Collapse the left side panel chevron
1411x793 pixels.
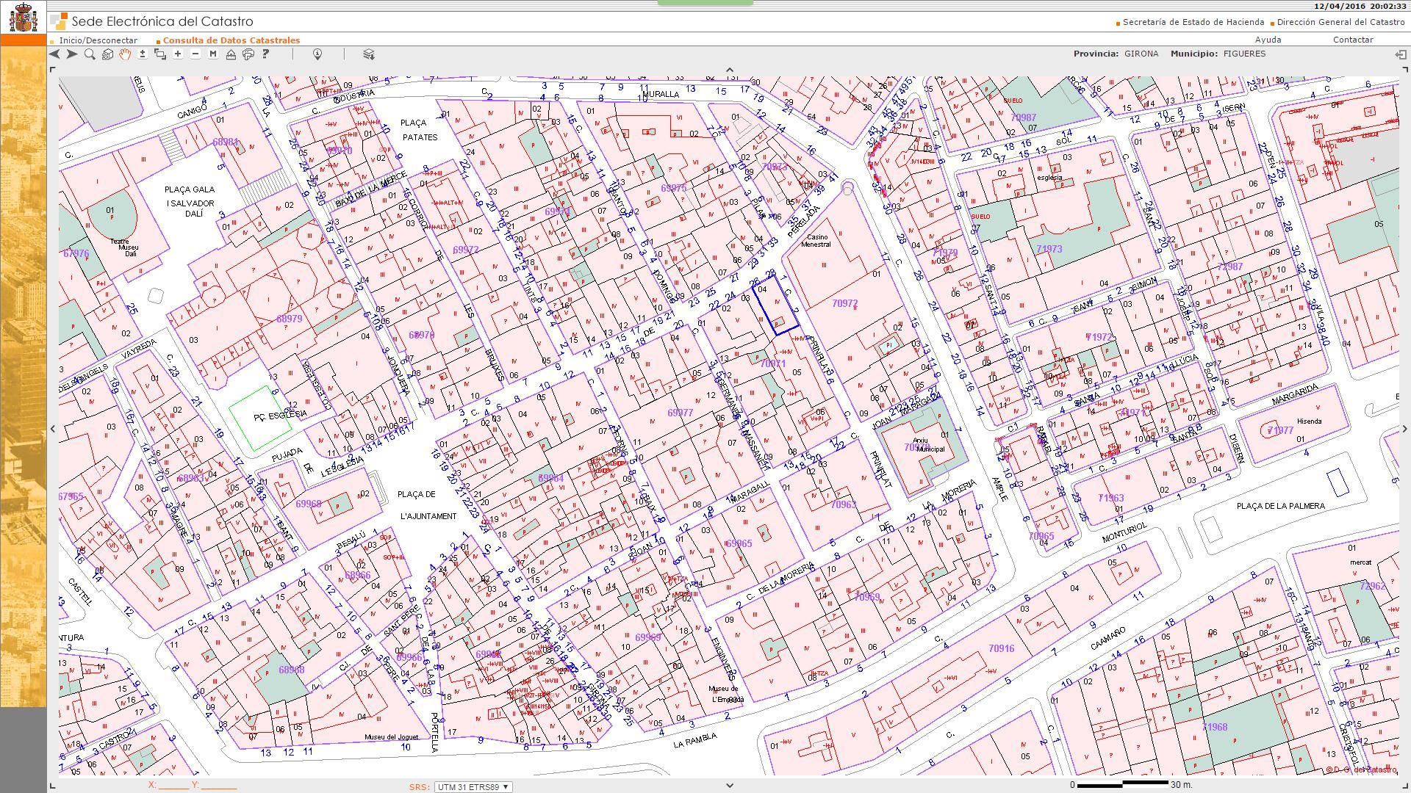tap(53, 429)
